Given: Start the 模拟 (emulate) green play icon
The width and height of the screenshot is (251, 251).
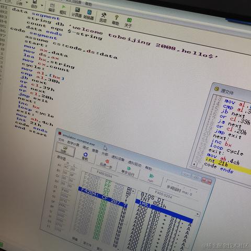Looking at the screenshot, I should click(x=63, y=9).
